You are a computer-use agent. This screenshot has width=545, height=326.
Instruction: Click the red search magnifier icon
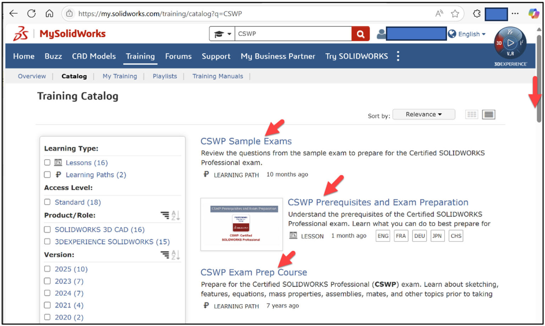(360, 34)
